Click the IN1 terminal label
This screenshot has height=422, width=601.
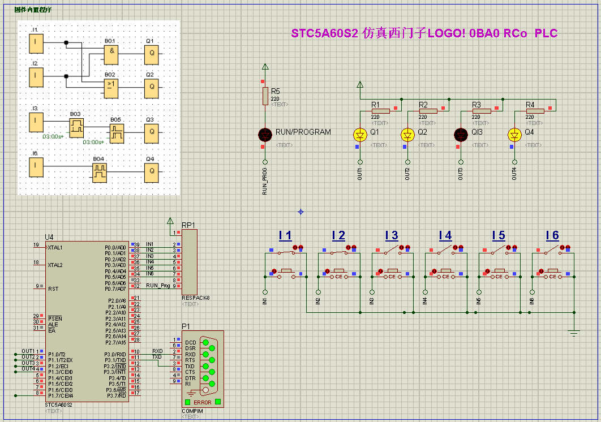264,302
